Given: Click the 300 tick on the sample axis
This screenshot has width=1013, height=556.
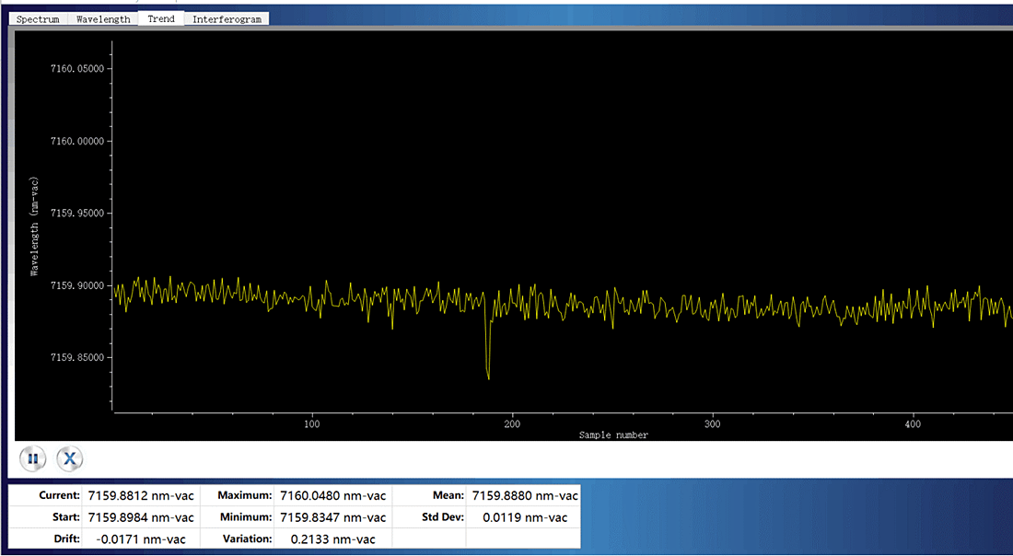Looking at the screenshot, I should tap(712, 424).
